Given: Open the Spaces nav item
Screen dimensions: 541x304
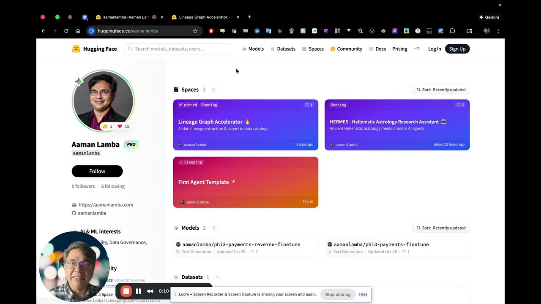Looking at the screenshot, I should (x=313, y=49).
